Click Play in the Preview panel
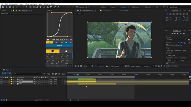 178,34
